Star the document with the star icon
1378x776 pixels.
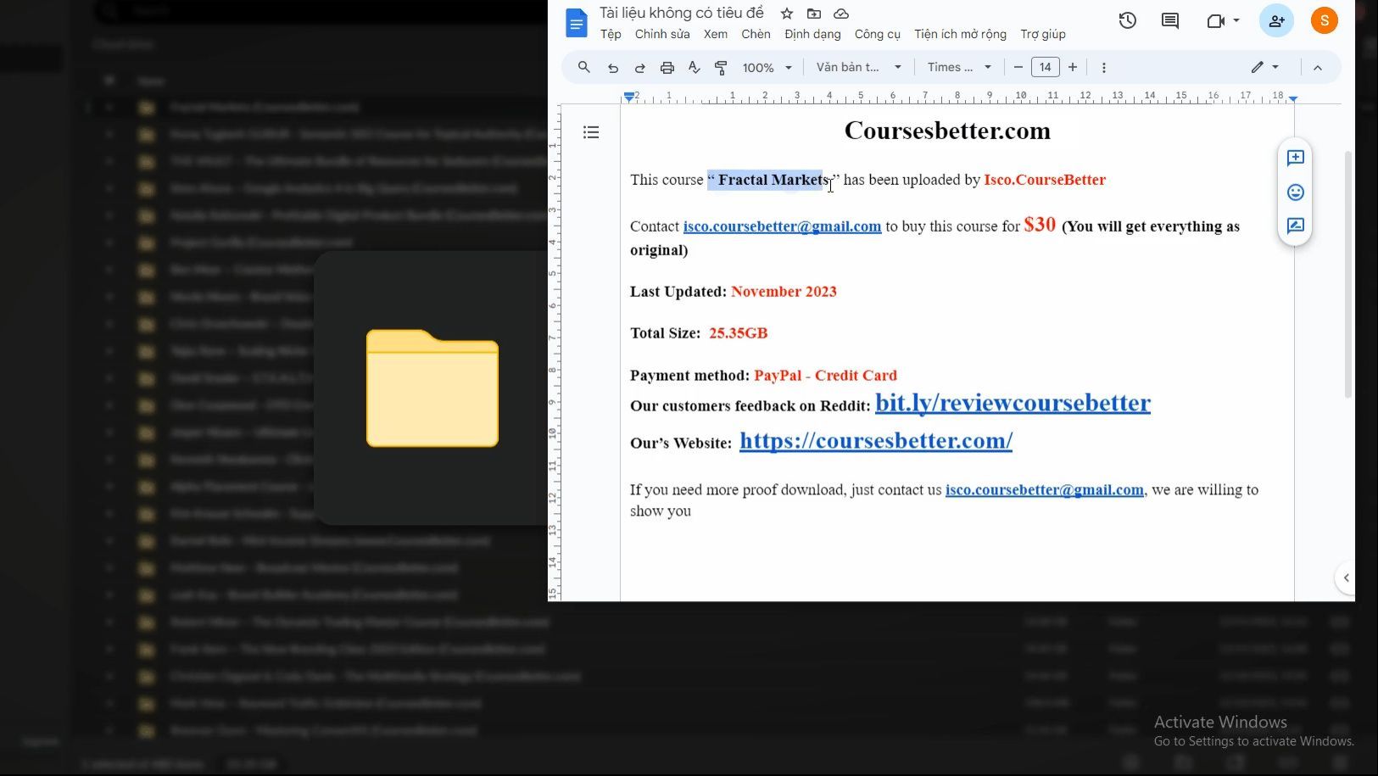pos(787,14)
